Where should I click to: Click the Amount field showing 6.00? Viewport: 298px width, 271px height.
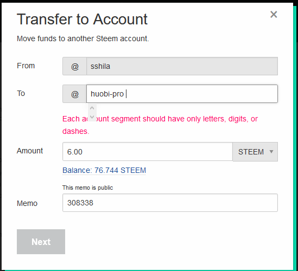tap(148, 152)
